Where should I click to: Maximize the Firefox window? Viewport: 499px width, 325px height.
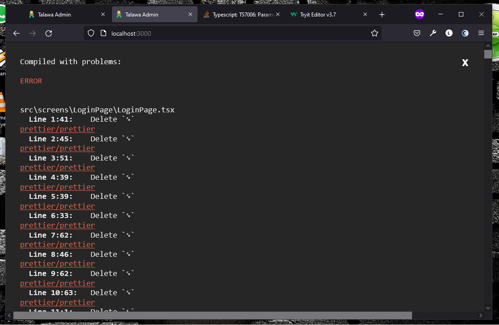(x=461, y=14)
